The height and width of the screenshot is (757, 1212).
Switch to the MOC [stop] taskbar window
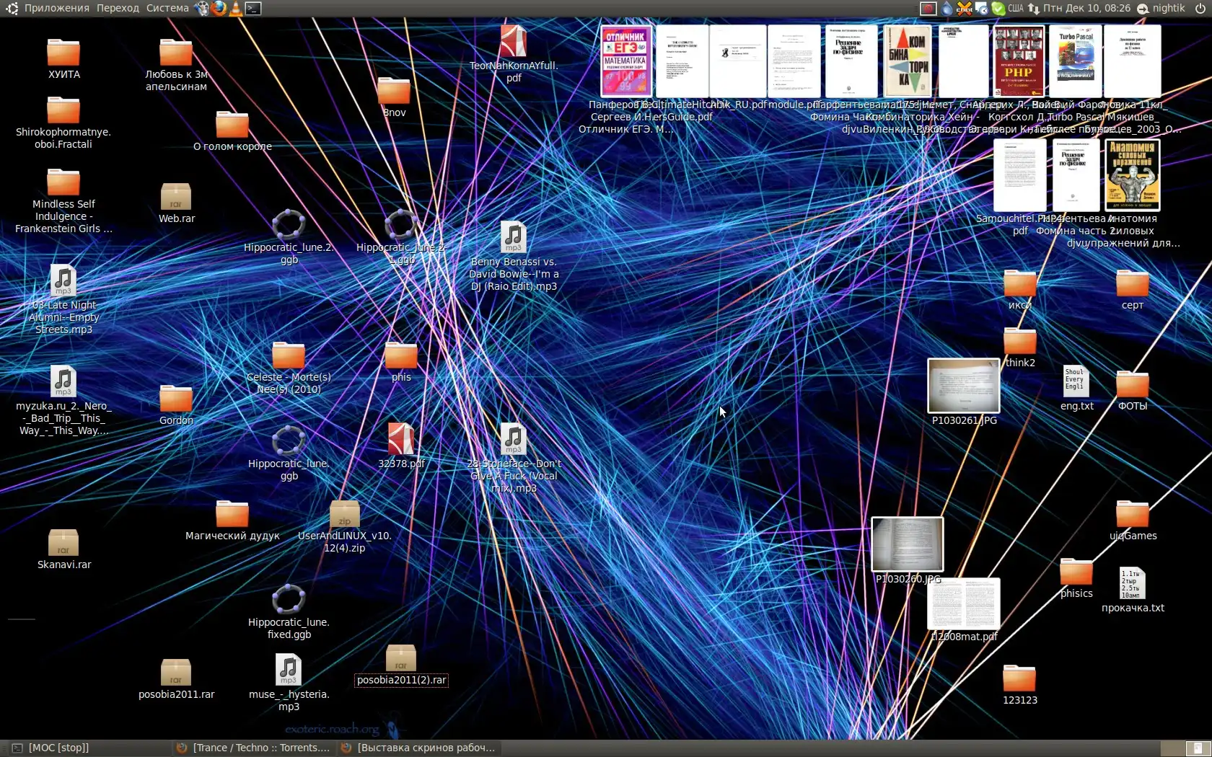[x=58, y=748]
